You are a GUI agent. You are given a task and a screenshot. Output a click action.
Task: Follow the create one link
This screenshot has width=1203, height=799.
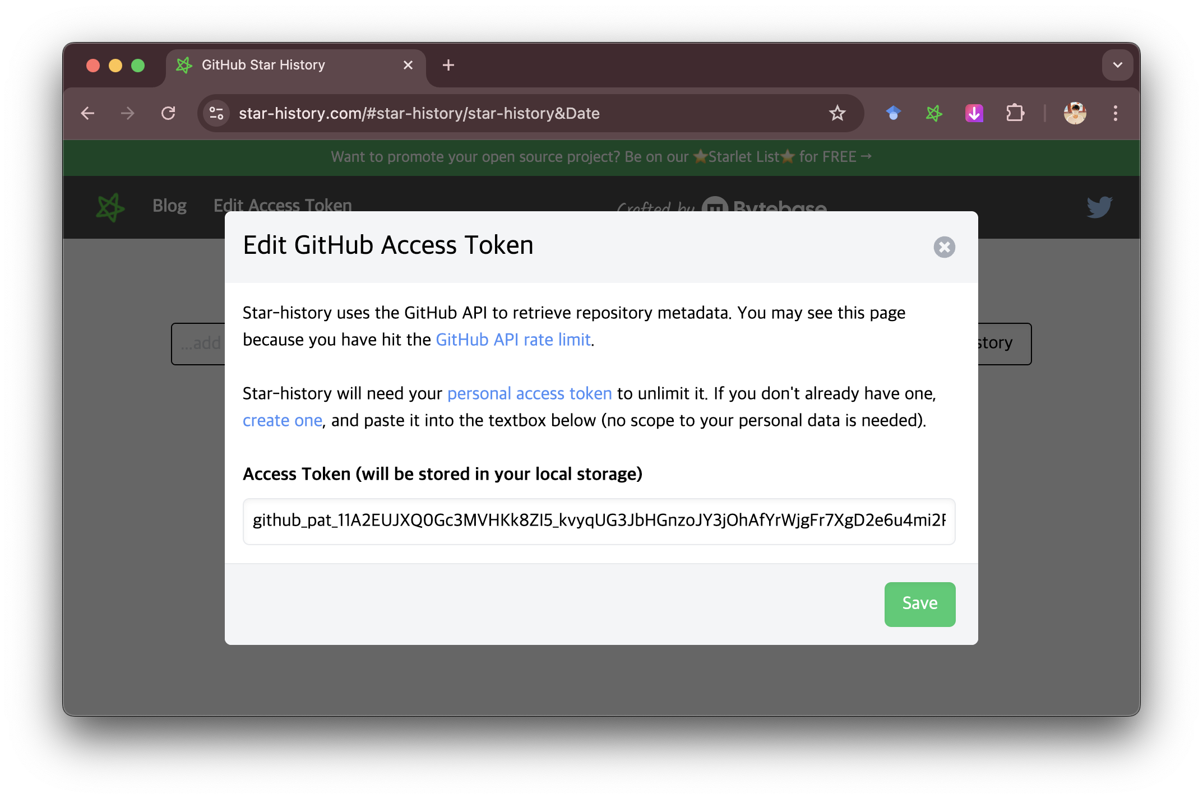[x=282, y=420]
